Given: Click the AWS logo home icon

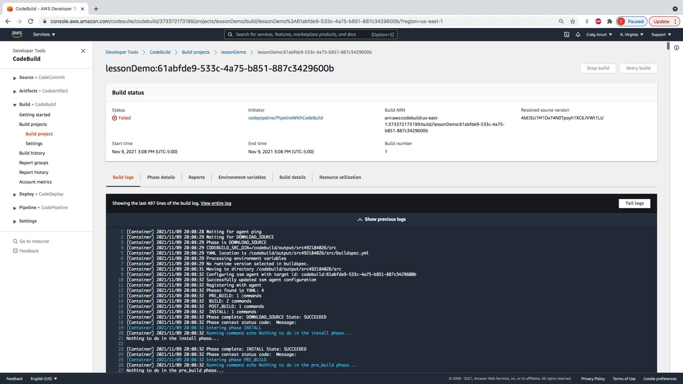Looking at the screenshot, I should coord(17,34).
